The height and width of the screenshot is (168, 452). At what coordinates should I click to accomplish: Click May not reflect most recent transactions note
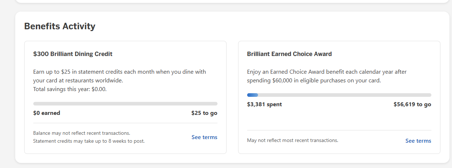coord(292,140)
